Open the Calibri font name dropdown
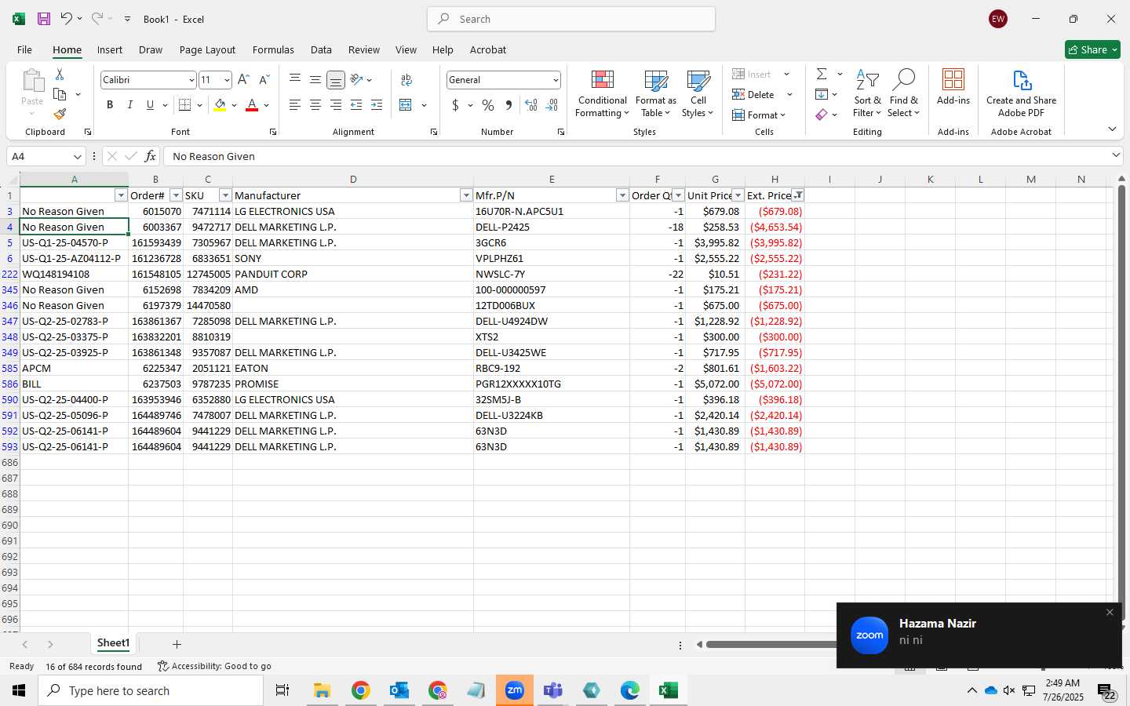 click(x=191, y=80)
